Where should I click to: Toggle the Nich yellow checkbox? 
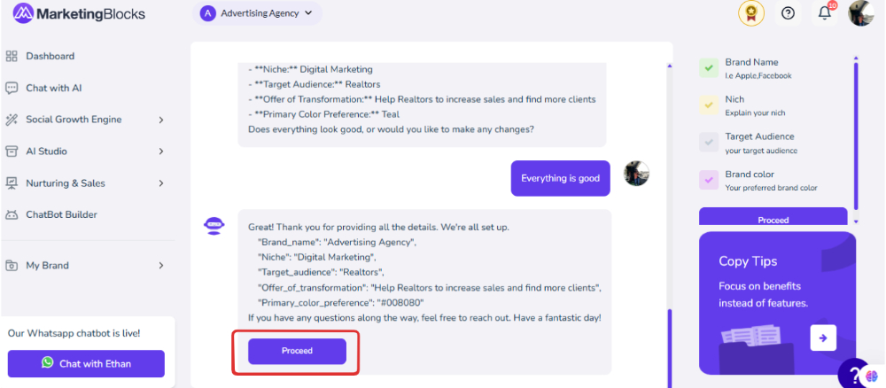click(709, 105)
